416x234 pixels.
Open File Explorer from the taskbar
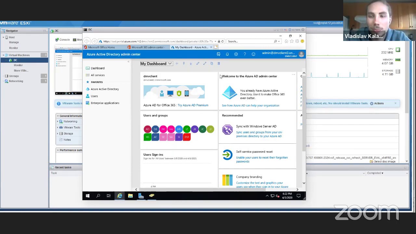coord(130,196)
